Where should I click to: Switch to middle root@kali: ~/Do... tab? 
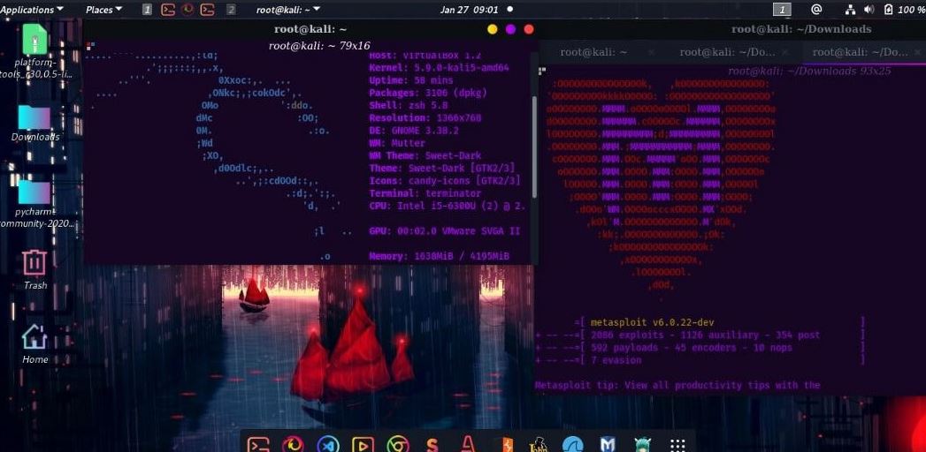coord(727,52)
